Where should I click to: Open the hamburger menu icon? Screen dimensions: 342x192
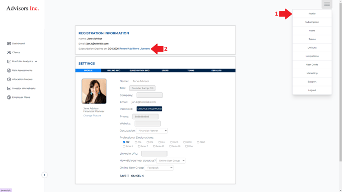click(x=327, y=4)
